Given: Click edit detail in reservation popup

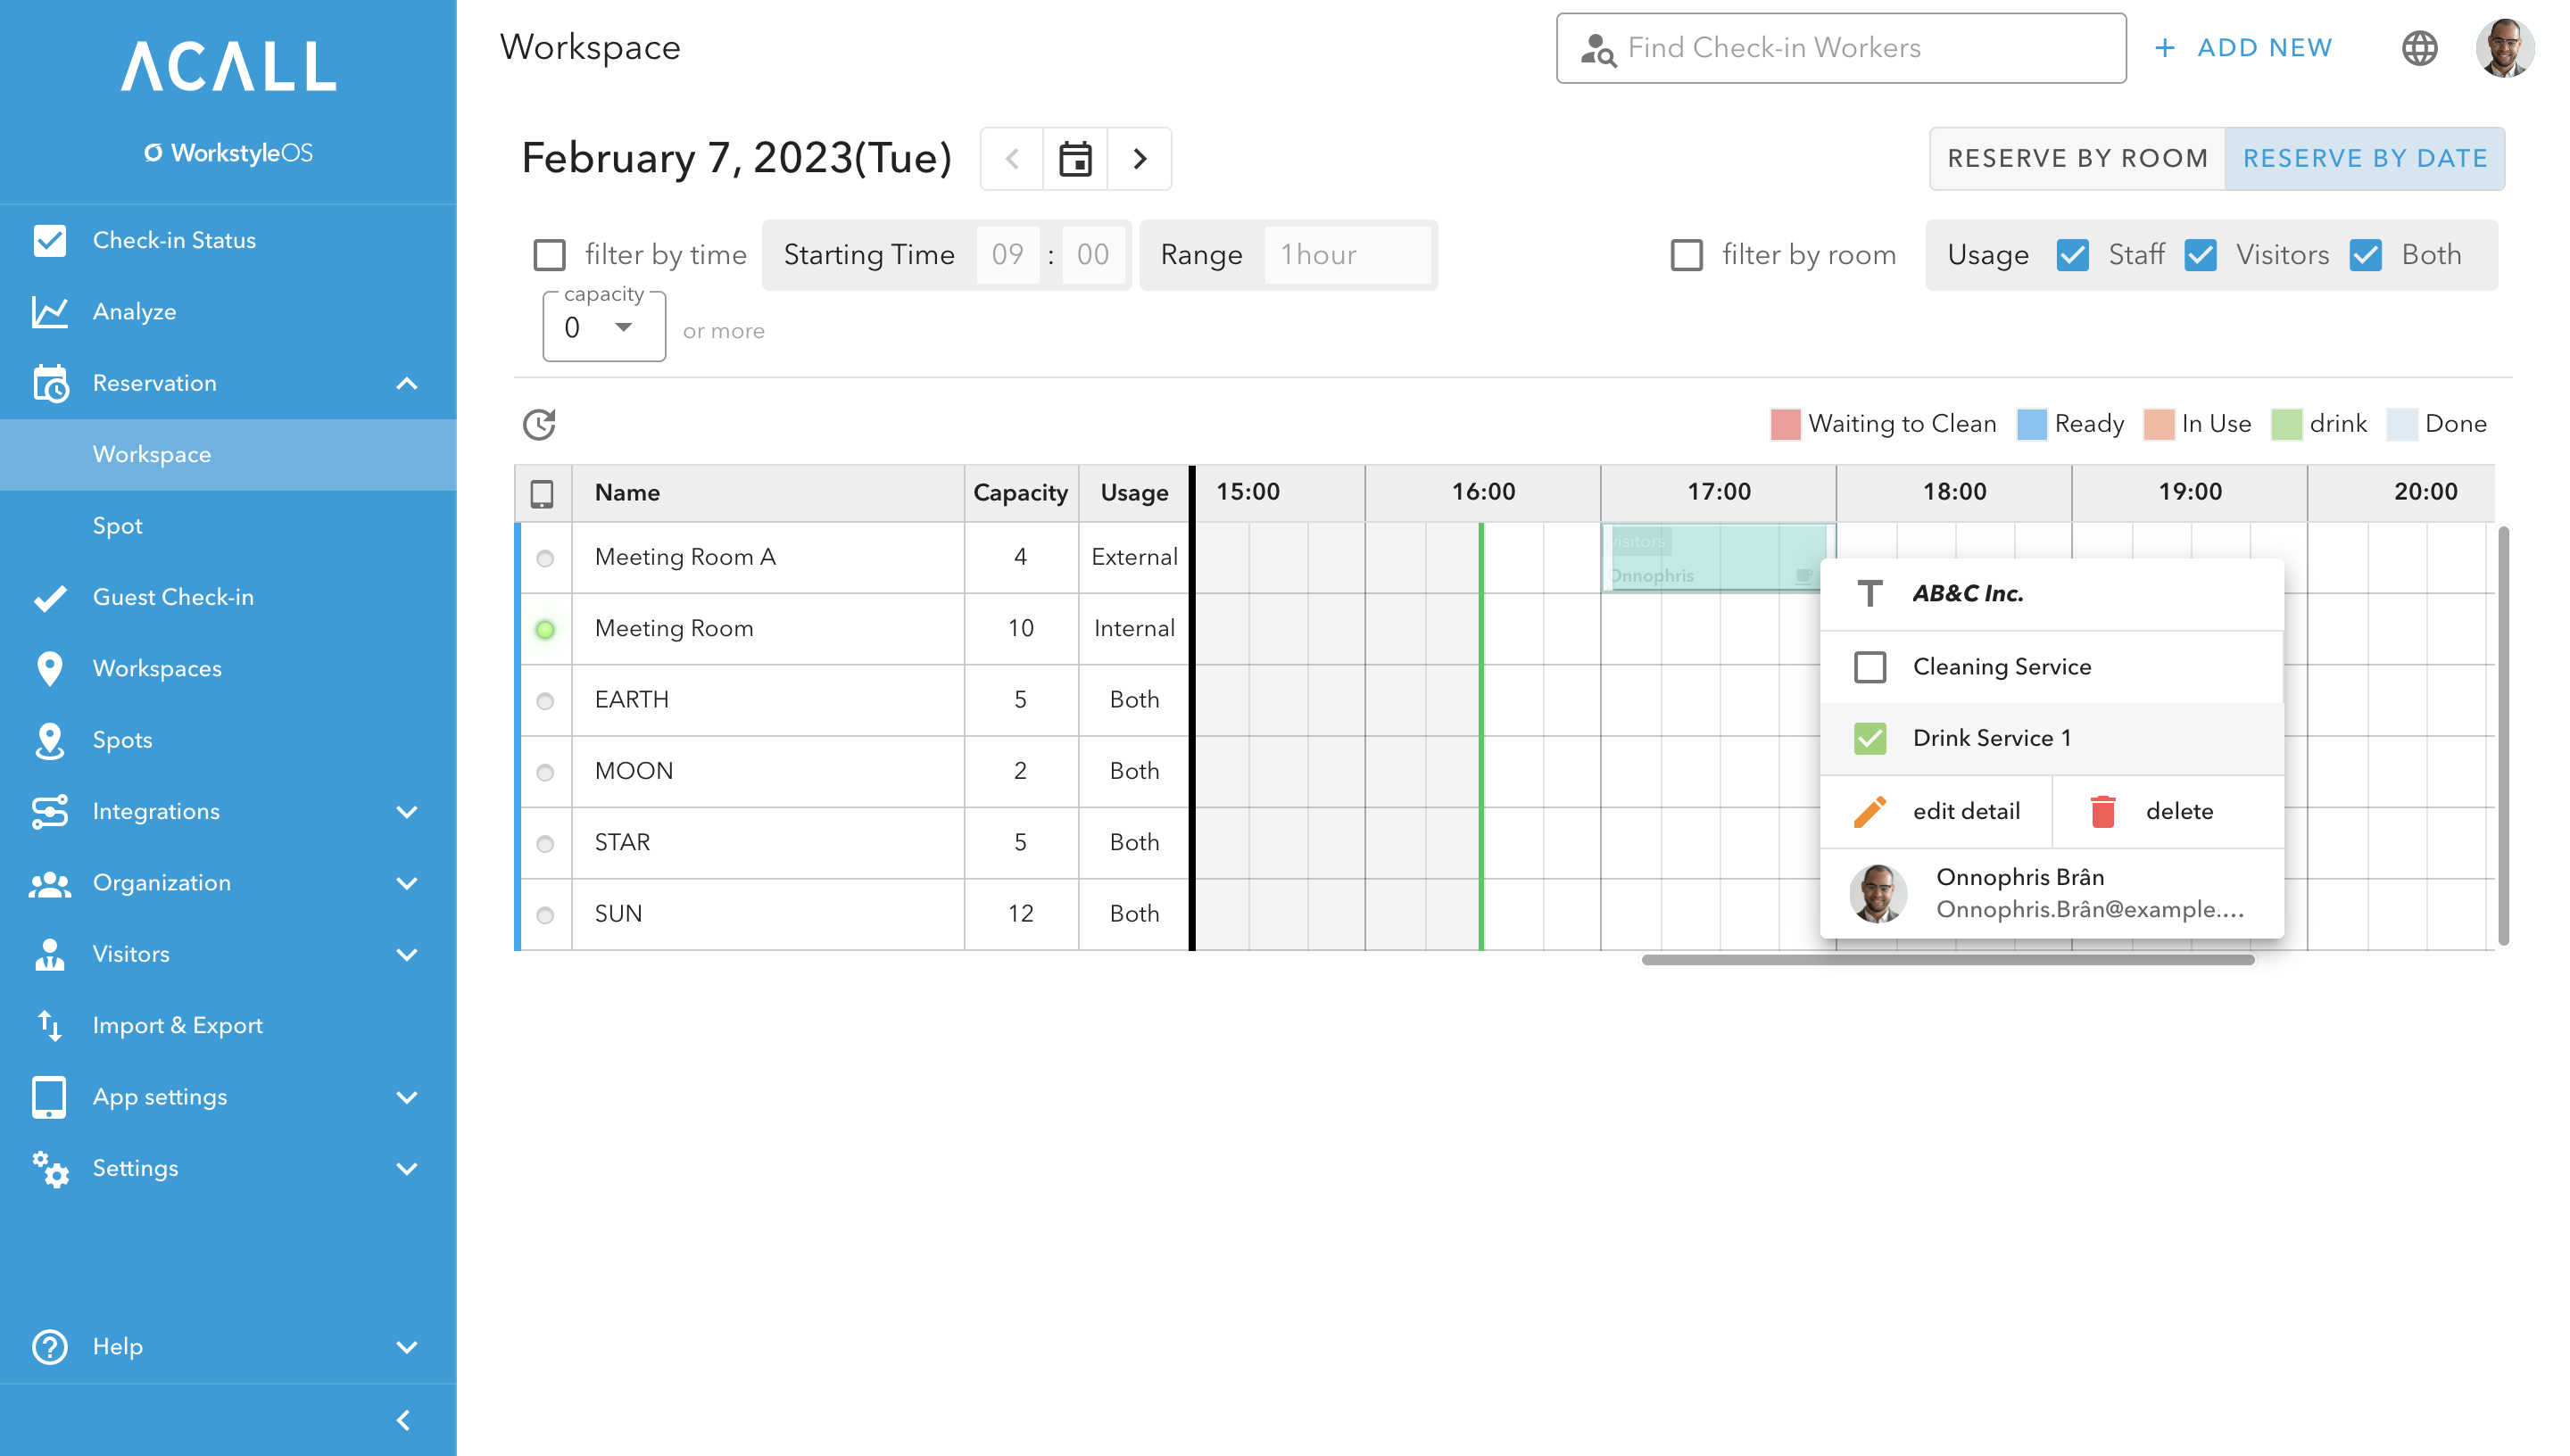Looking at the screenshot, I should 1936,812.
